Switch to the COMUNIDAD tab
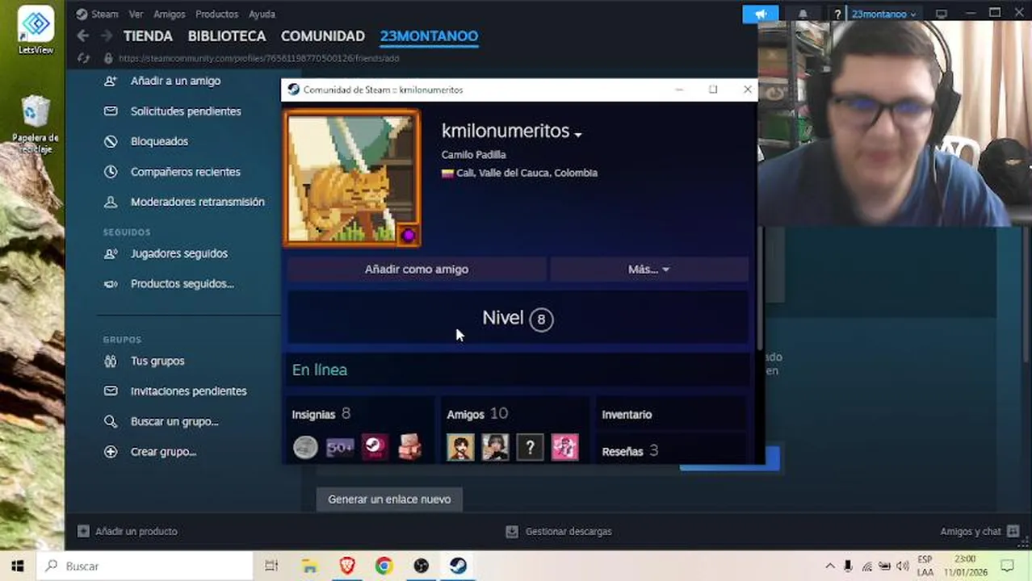 pyautogui.click(x=323, y=36)
